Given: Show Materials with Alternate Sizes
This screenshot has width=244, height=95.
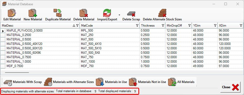Looking at the screenshot, I should (x=69, y=82).
